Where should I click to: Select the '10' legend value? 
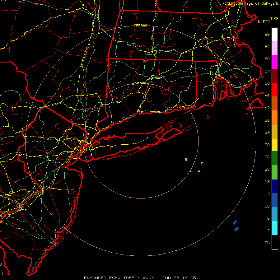tap(267, 206)
